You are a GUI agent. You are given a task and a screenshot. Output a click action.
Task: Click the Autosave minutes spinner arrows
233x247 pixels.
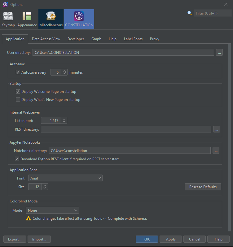(x=64, y=72)
